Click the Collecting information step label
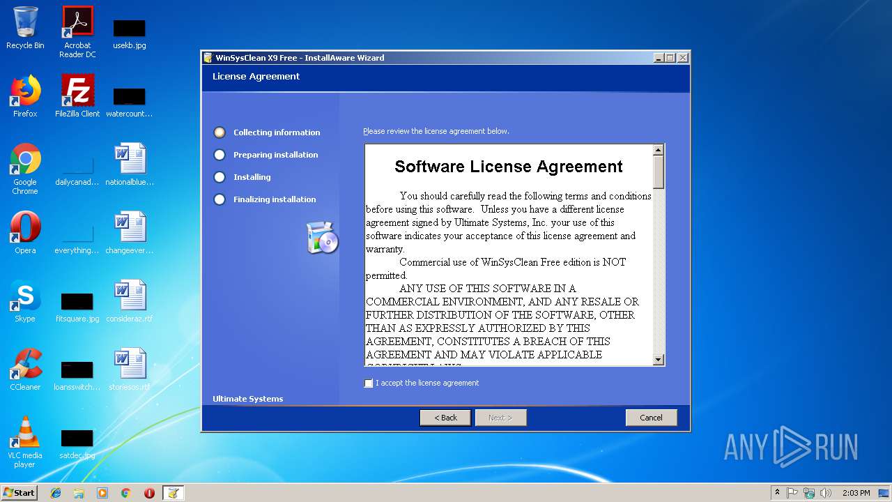Image resolution: width=892 pixels, height=502 pixels. pyautogui.click(x=277, y=132)
